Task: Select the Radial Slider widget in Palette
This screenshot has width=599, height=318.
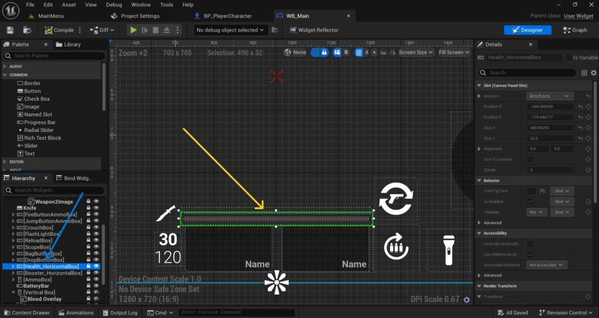Action: point(35,130)
